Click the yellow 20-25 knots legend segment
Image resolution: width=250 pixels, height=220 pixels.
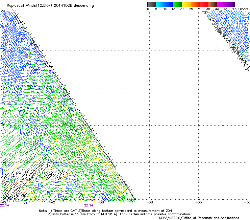click(186, 4)
